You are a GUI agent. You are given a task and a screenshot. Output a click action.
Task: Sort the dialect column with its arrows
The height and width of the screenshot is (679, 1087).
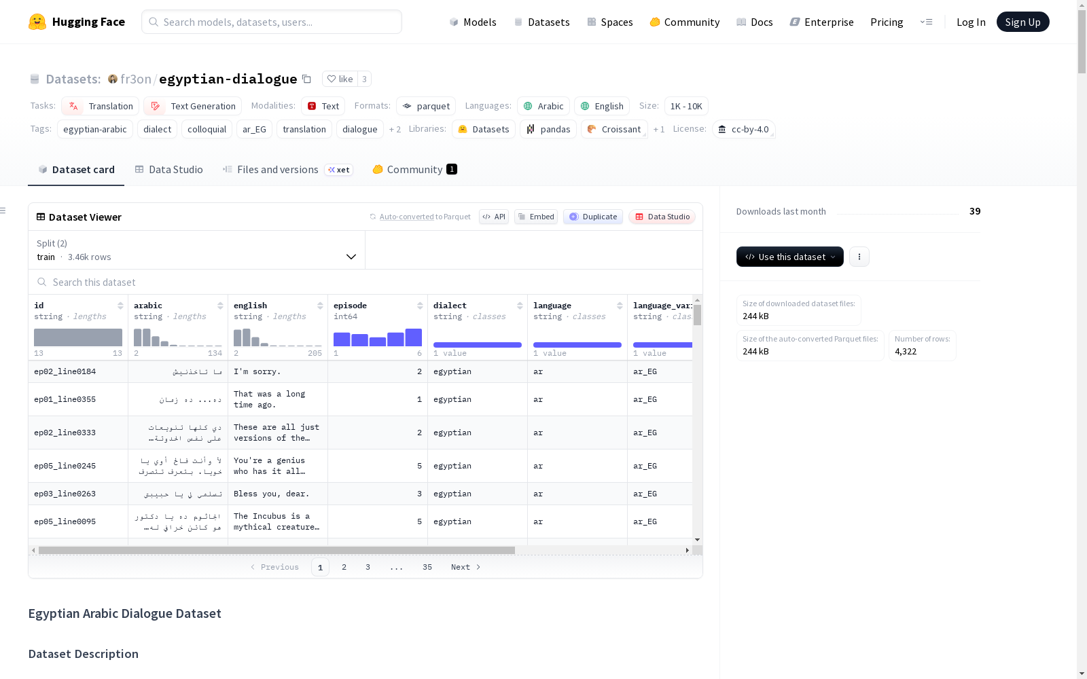tap(520, 306)
